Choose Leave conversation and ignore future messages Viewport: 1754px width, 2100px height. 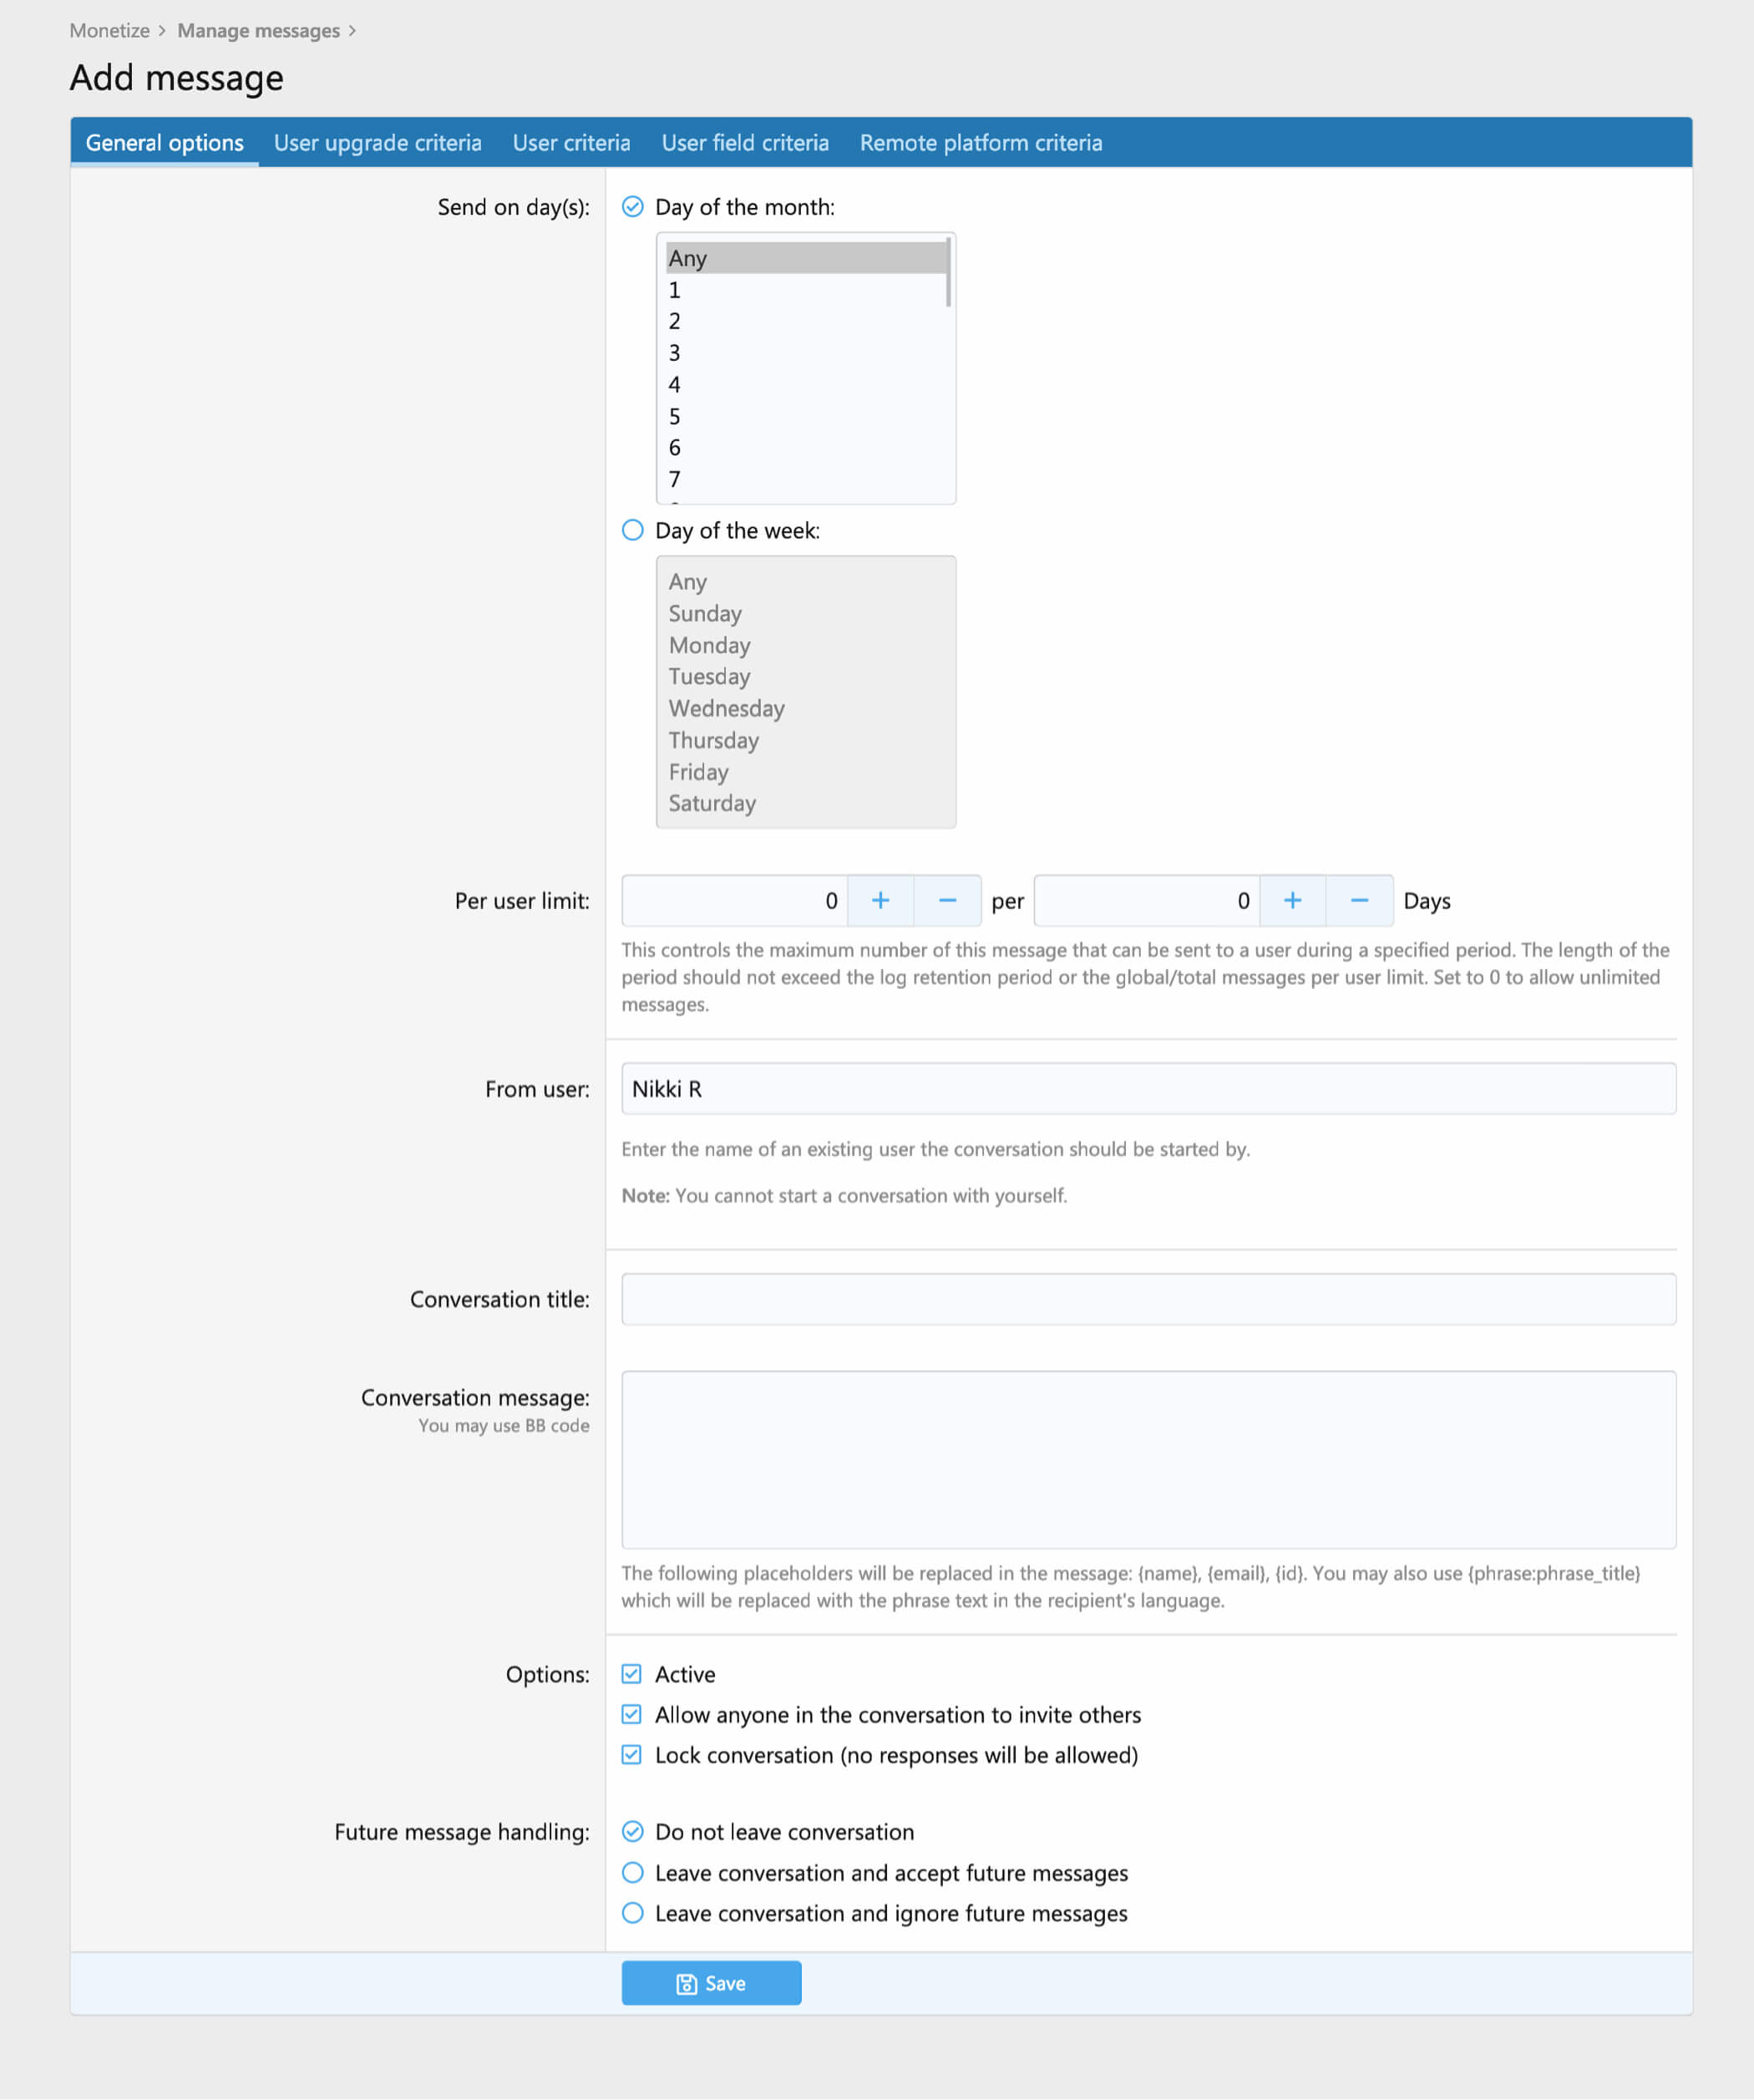[633, 1913]
